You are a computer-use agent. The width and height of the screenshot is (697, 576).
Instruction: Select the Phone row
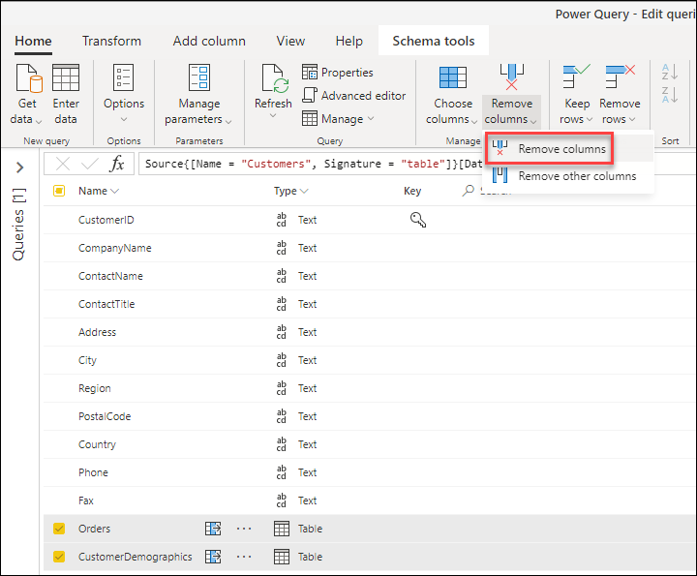[x=370, y=471]
